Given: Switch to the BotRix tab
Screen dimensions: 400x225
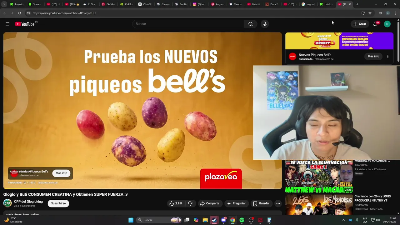Looking at the screenshot, I should [x=181, y=4].
